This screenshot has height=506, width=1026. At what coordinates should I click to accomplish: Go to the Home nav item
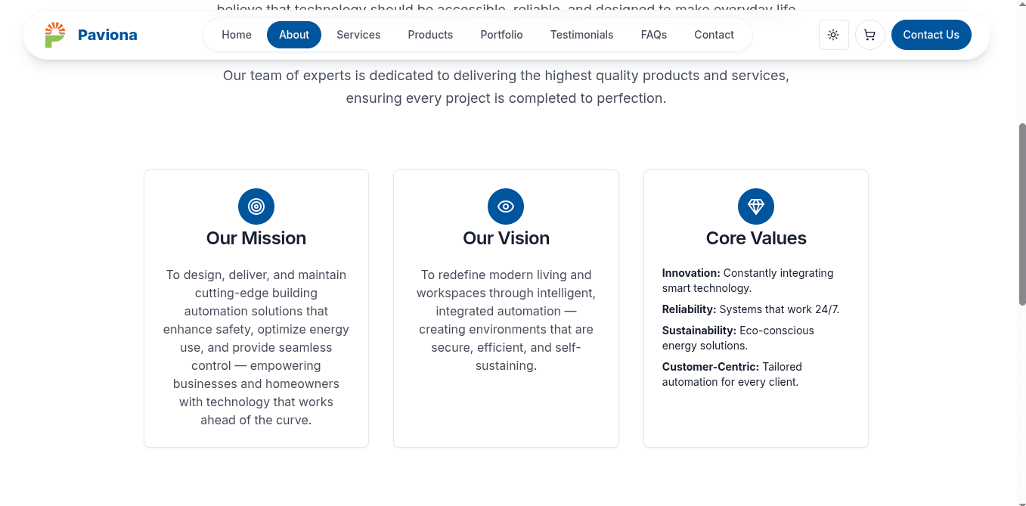click(237, 35)
